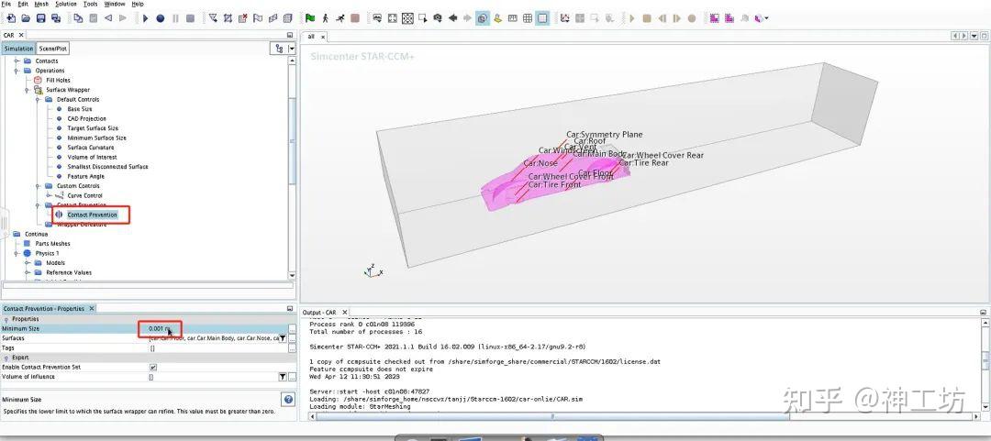The height and width of the screenshot is (441, 991).
Task: Start the macro with the blue play icon
Action: (x=145, y=18)
